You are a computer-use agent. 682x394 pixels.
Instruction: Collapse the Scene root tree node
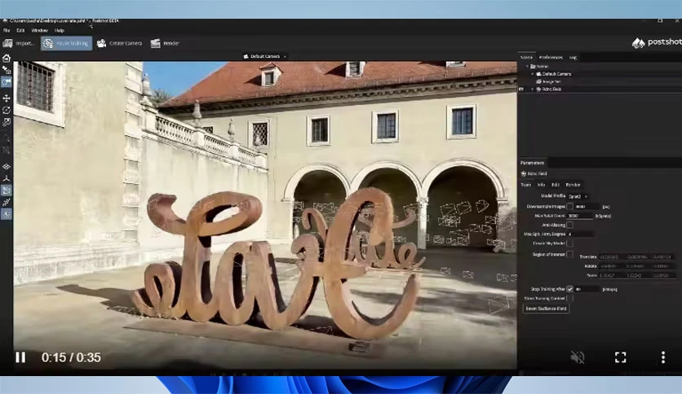(528, 67)
